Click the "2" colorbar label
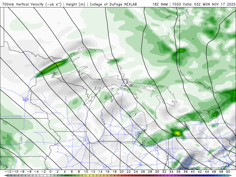The height and width of the screenshot is (177, 236). (x=58, y=172)
